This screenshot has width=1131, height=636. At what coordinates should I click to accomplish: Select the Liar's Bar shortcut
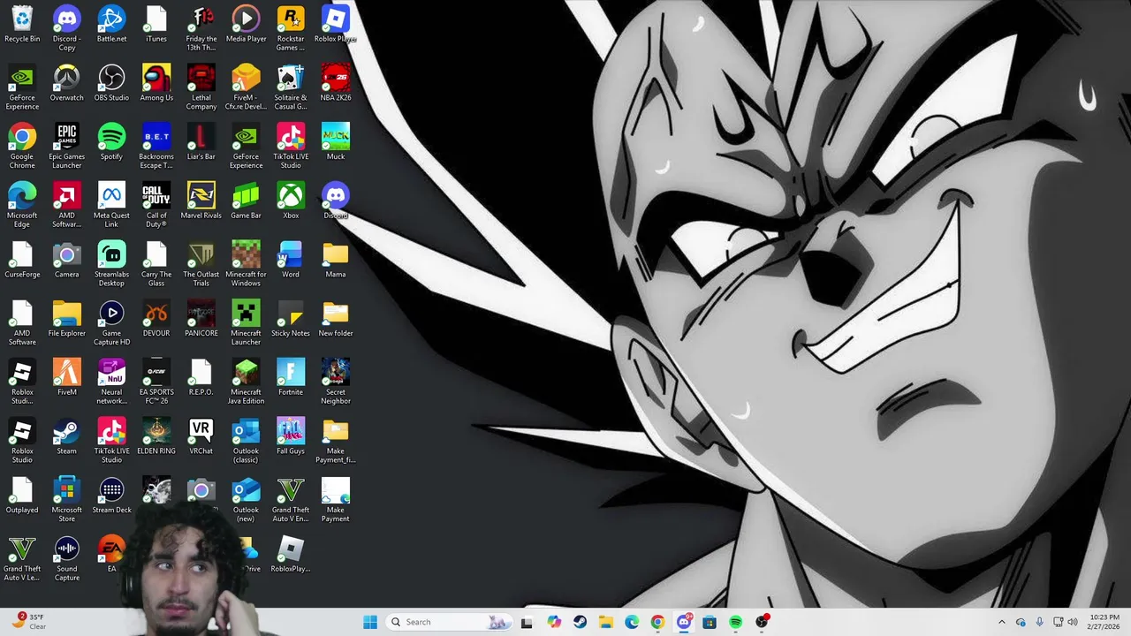click(201, 143)
